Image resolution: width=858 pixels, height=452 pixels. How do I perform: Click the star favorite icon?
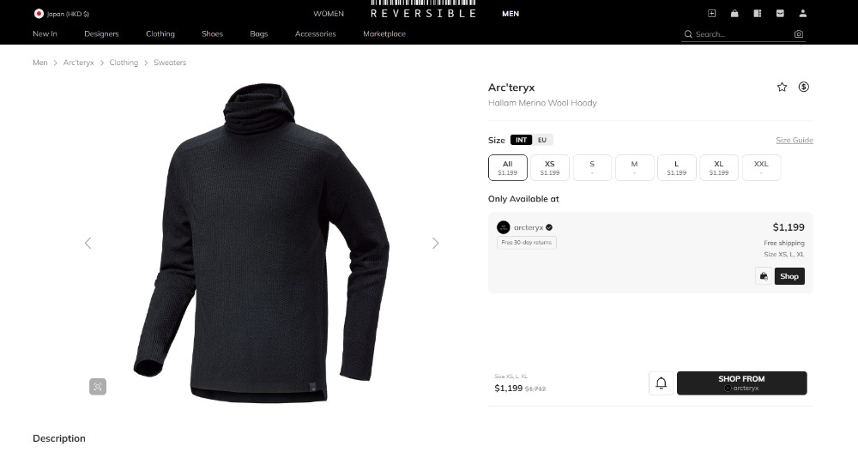coord(782,87)
